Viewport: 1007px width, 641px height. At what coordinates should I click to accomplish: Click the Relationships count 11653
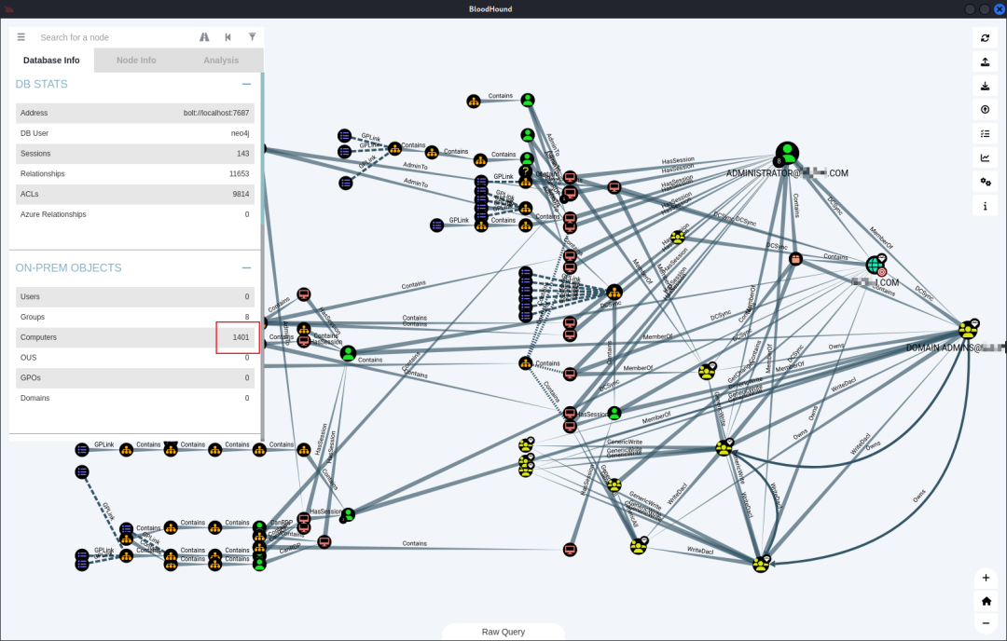pos(239,174)
